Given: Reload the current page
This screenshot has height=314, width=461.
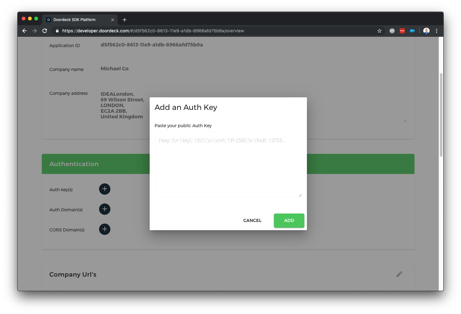Looking at the screenshot, I should click(45, 31).
